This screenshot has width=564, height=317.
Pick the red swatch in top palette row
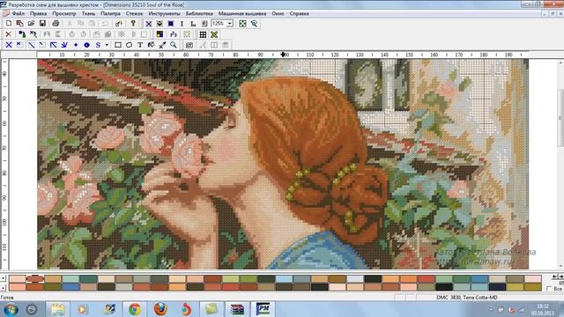tap(427, 279)
